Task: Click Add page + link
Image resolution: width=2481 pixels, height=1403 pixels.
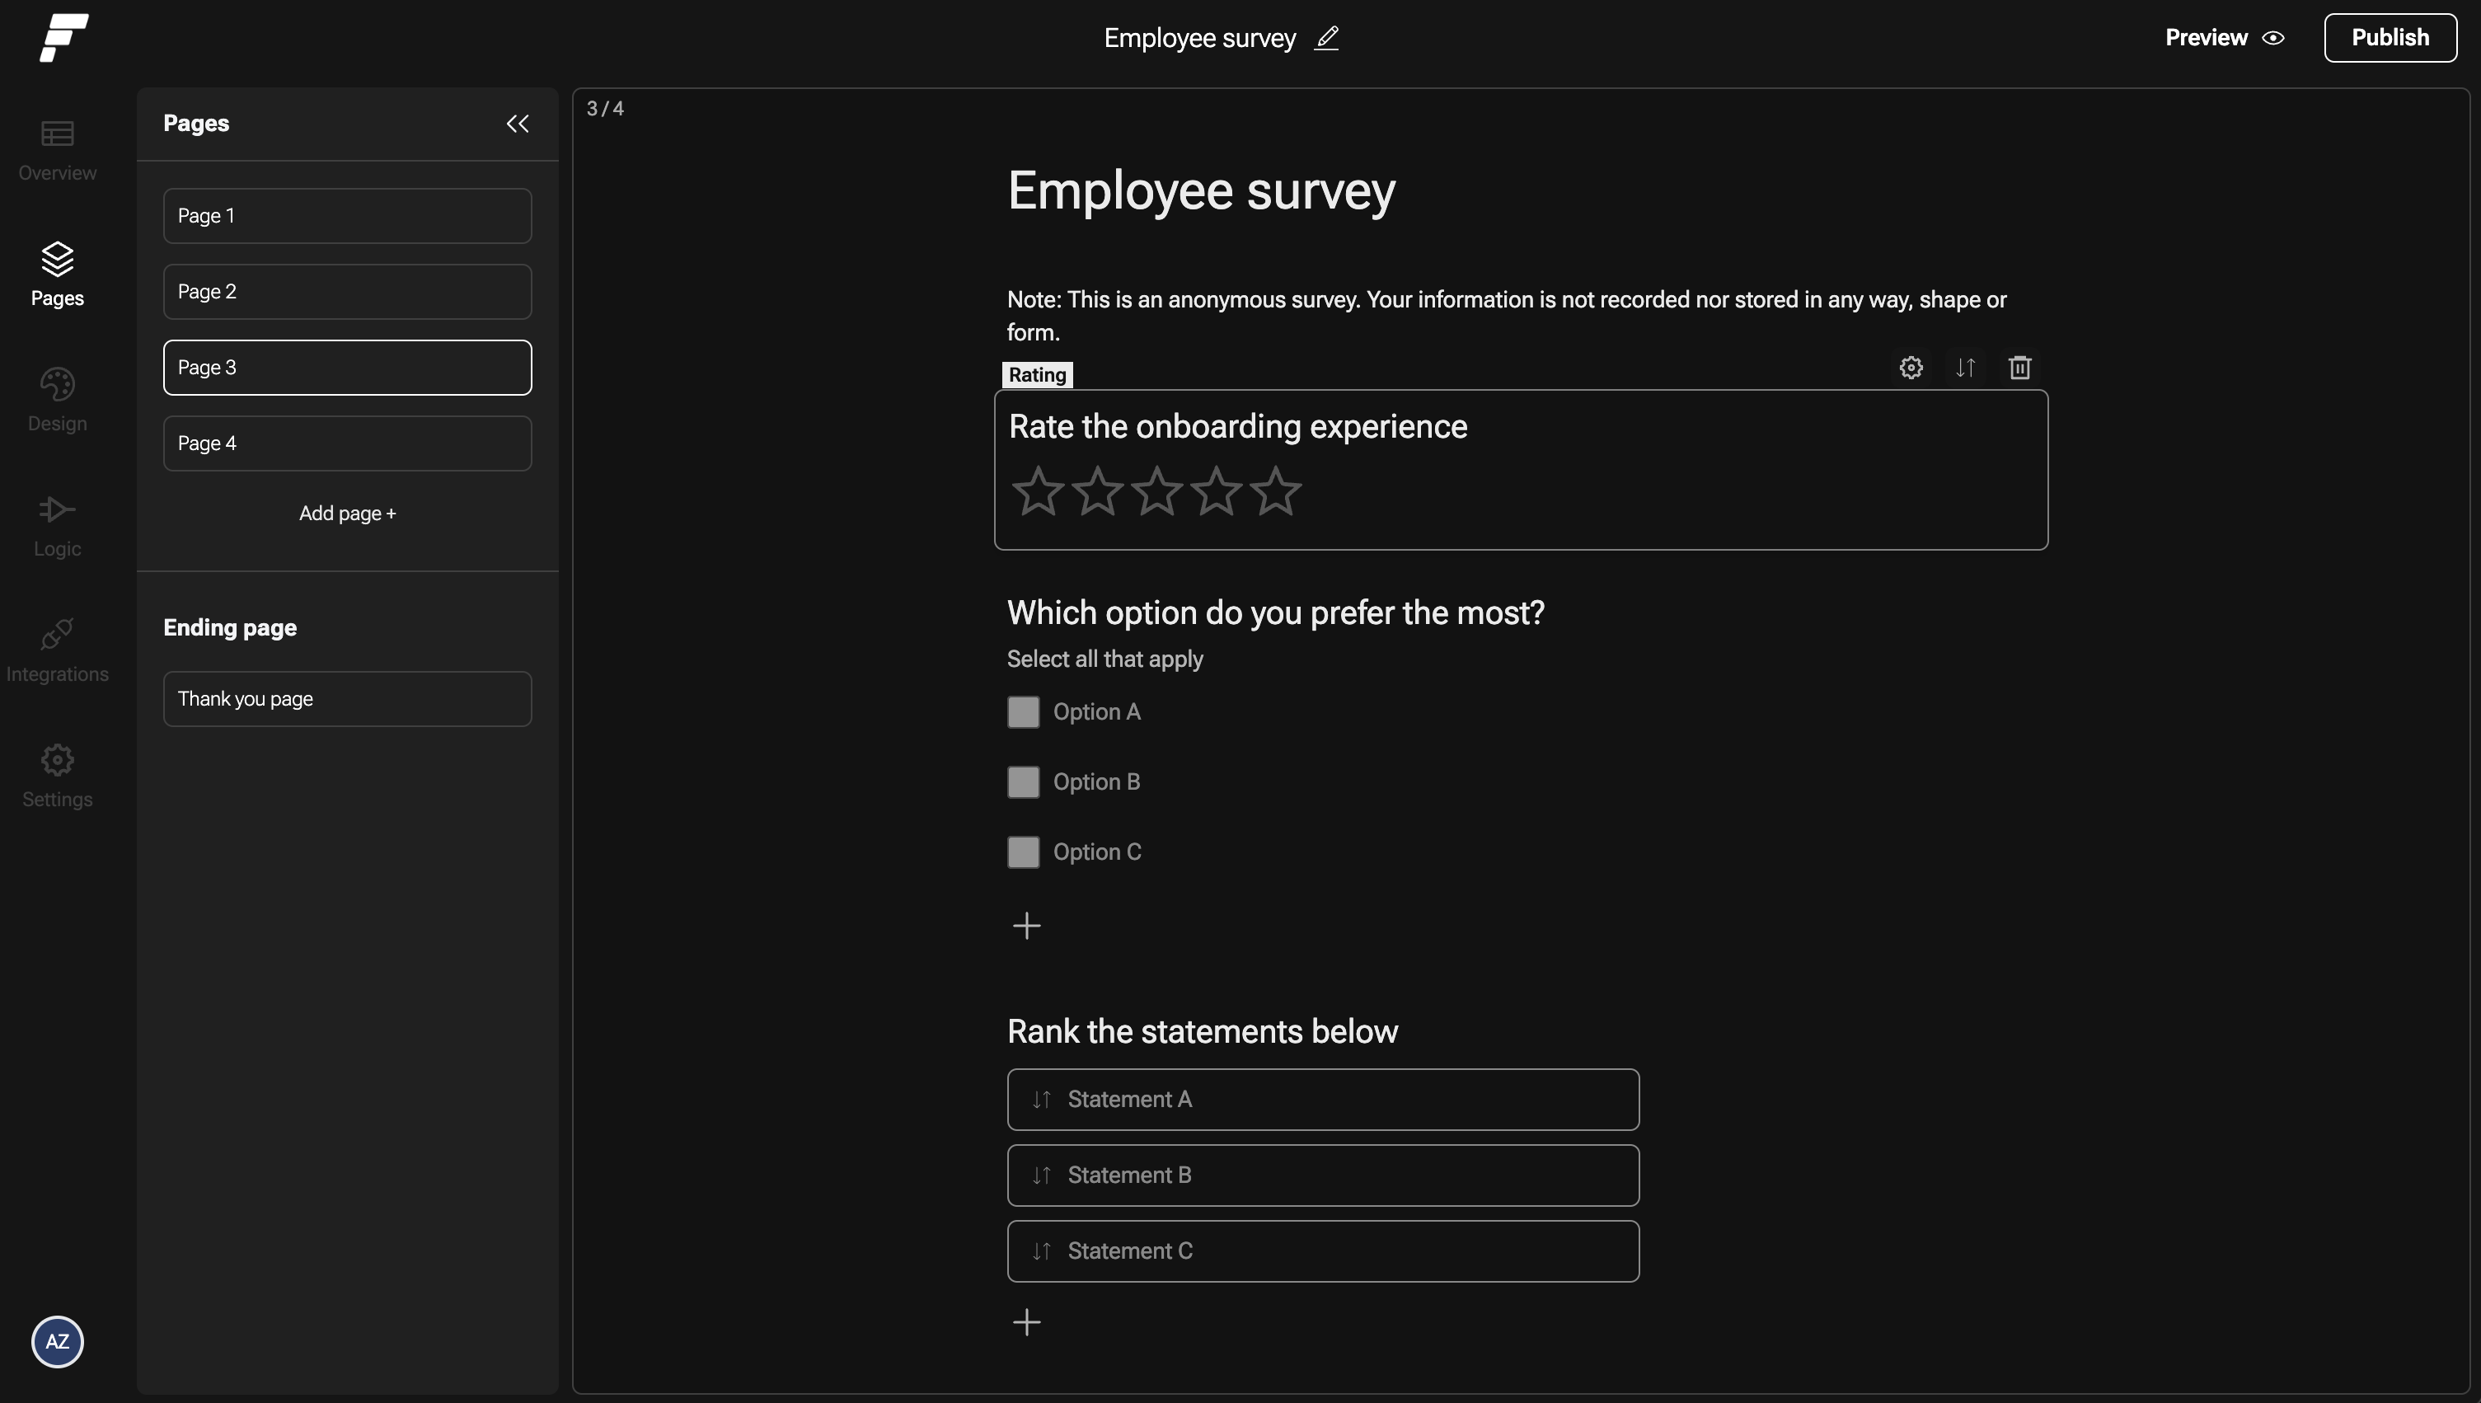Action: 347,514
